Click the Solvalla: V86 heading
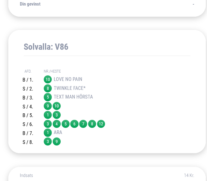This screenshot has width=207, height=181. 46,47
